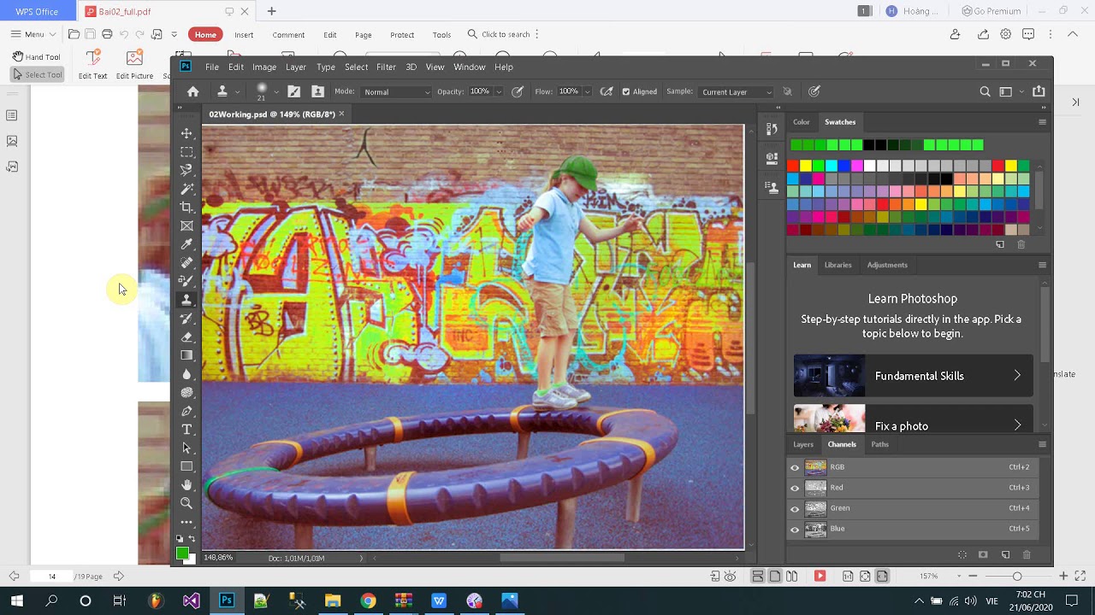Search in Photoshop using magnifier icon
Screen dimensions: 1095x615
coord(985,91)
